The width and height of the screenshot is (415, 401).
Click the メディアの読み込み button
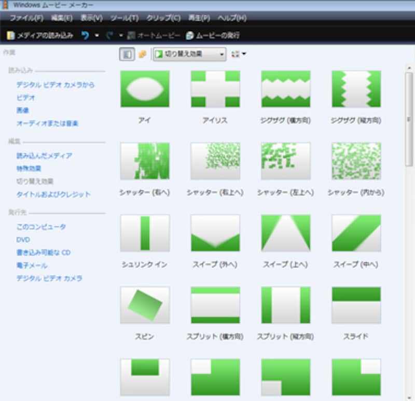[40, 36]
